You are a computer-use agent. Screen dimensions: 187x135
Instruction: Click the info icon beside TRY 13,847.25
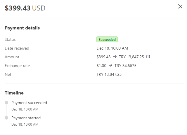coord(148,57)
